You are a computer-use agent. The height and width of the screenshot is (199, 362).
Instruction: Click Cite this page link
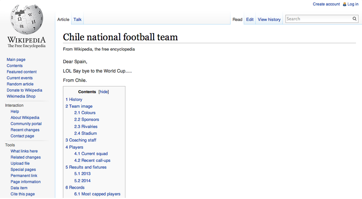click(22, 194)
